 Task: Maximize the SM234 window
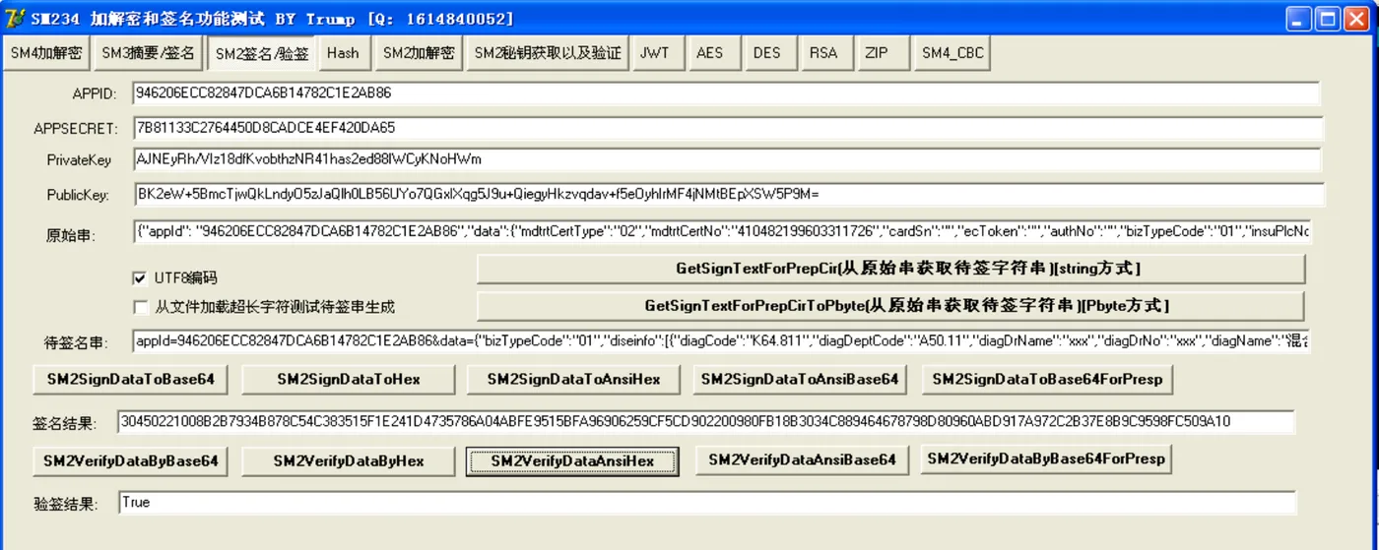click(x=1327, y=20)
